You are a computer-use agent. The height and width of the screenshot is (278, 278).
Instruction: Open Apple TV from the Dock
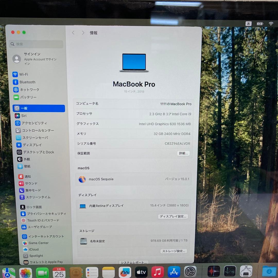point(141,272)
